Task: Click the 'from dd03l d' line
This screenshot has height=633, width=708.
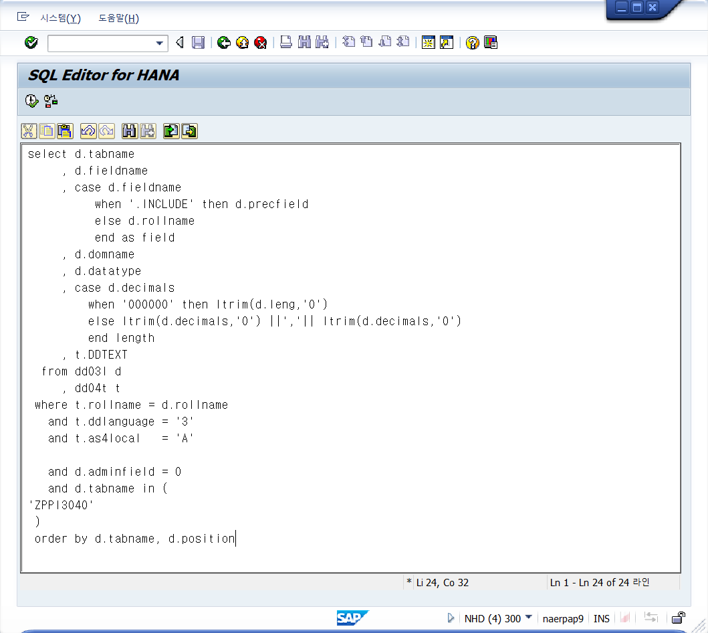Action: click(x=82, y=371)
